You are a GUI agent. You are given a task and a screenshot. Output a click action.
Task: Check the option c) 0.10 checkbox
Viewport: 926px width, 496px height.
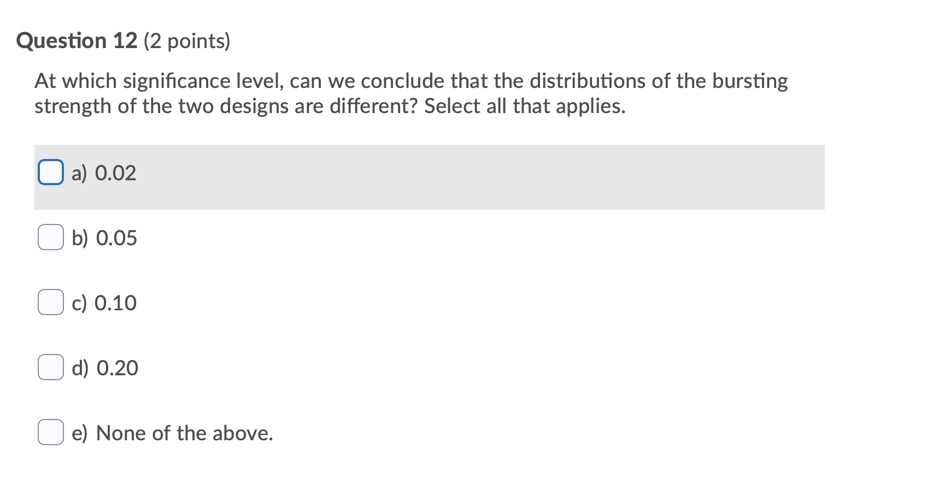[50, 303]
